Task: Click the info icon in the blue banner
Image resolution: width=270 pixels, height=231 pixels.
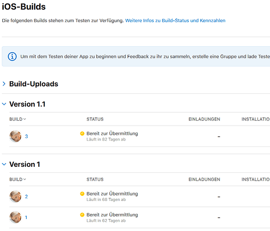Action: pos(12,56)
